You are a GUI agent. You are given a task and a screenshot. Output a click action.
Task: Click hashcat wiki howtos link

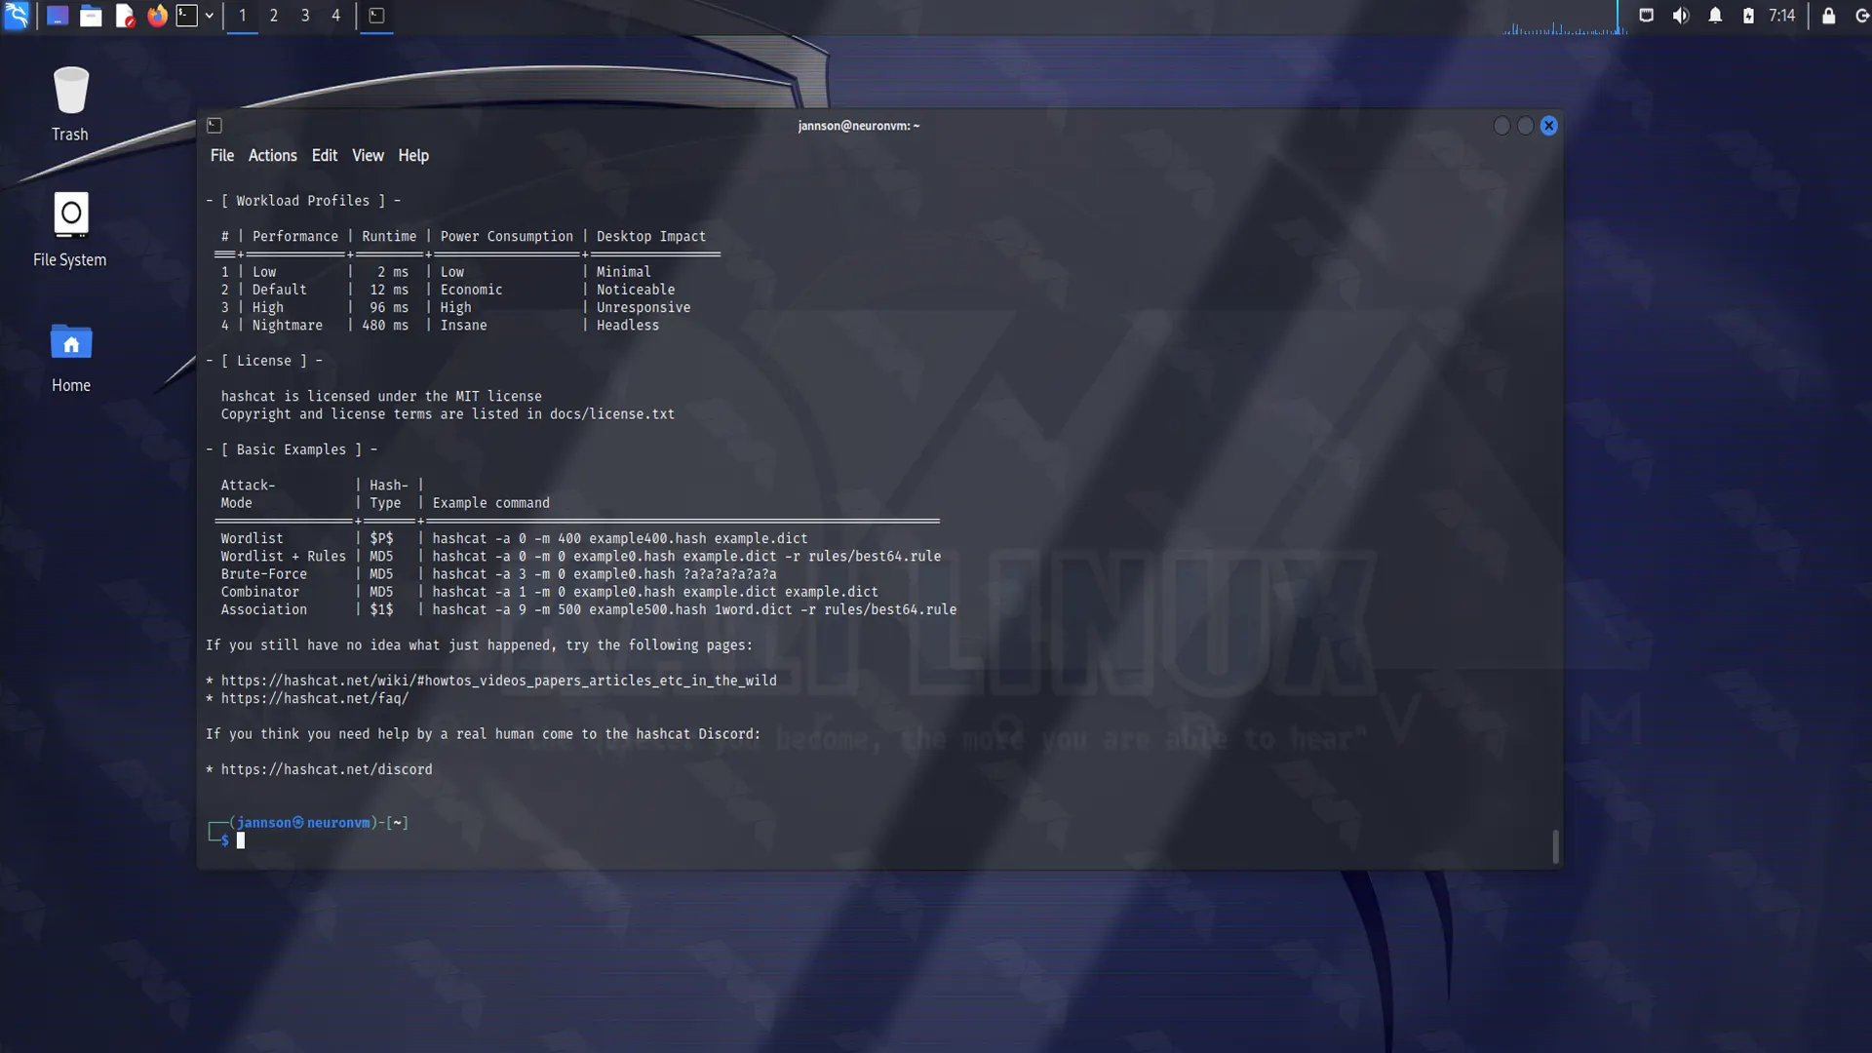[x=499, y=681]
